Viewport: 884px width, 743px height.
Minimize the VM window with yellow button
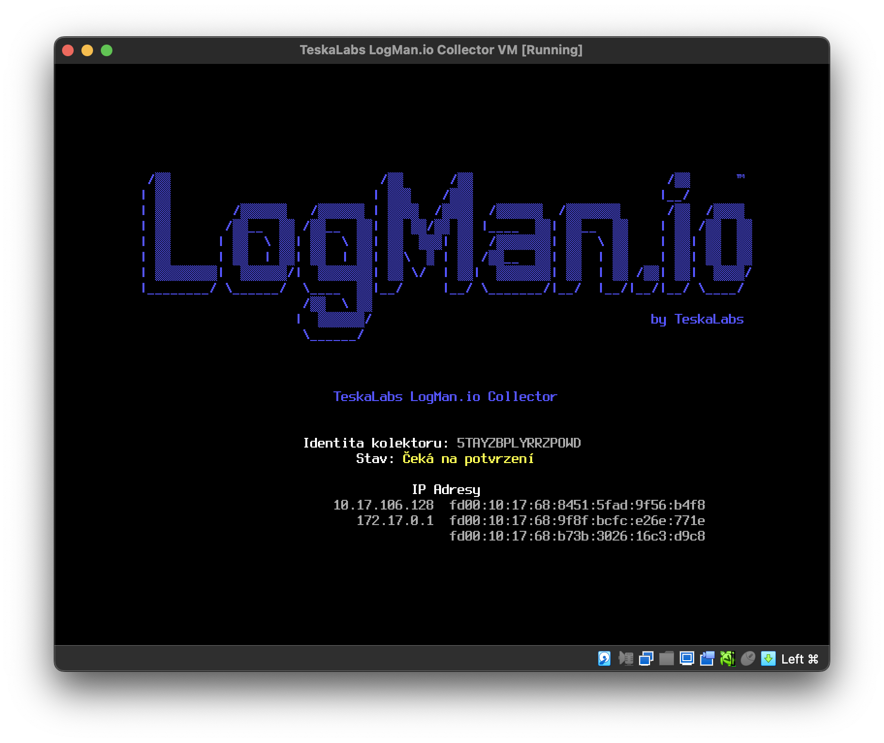87,50
